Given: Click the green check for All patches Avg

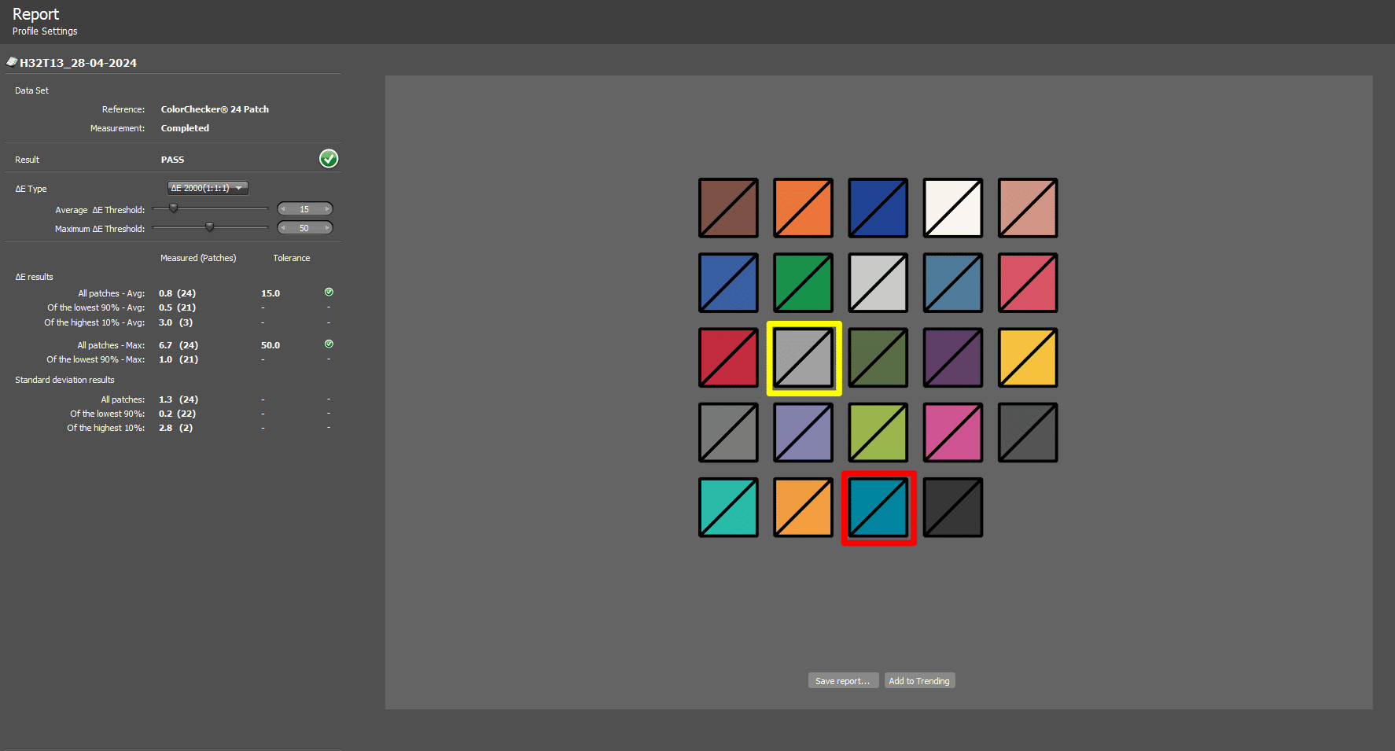Looking at the screenshot, I should (x=329, y=293).
